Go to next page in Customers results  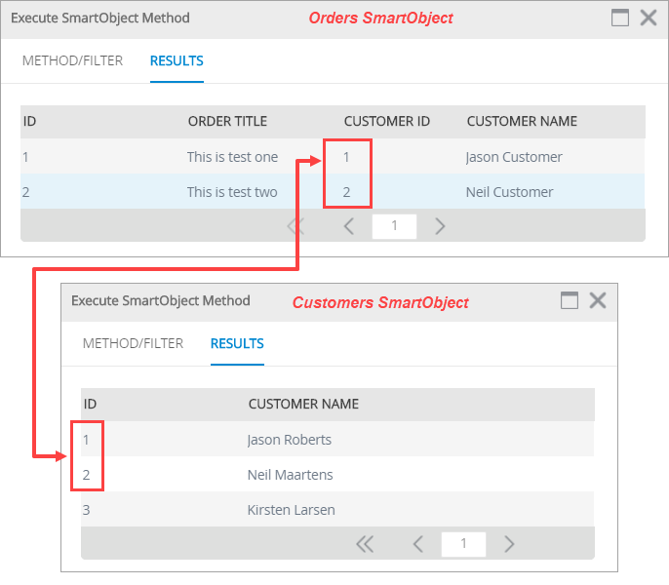click(x=508, y=544)
